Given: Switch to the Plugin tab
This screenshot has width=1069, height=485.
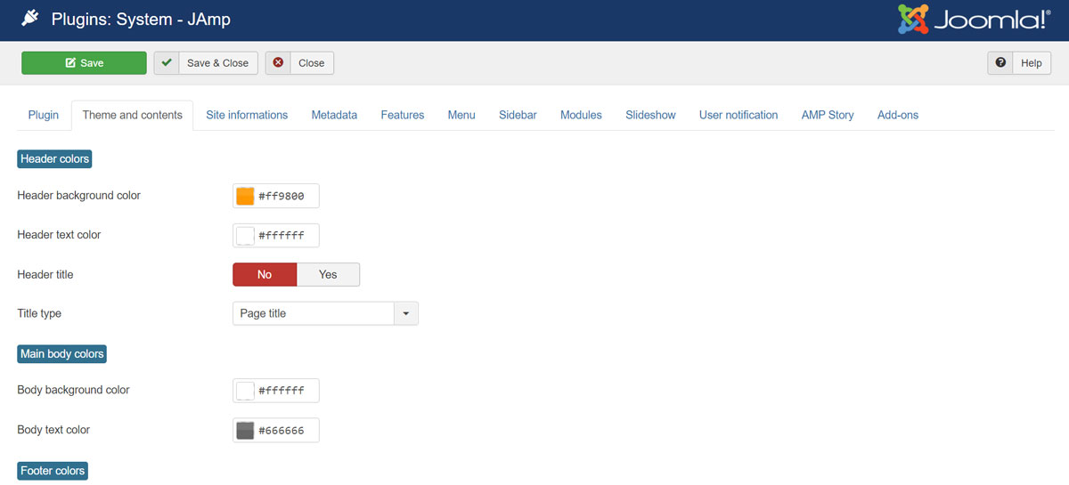Looking at the screenshot, I should 44,115.
